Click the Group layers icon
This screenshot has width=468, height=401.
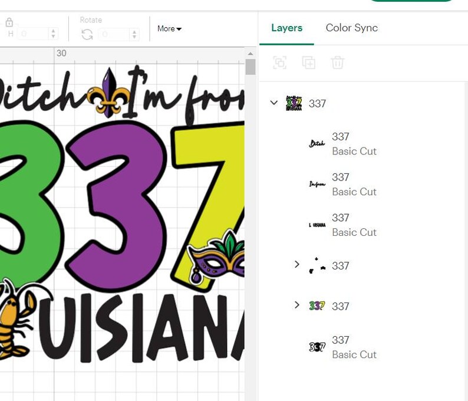coord(279,63)
